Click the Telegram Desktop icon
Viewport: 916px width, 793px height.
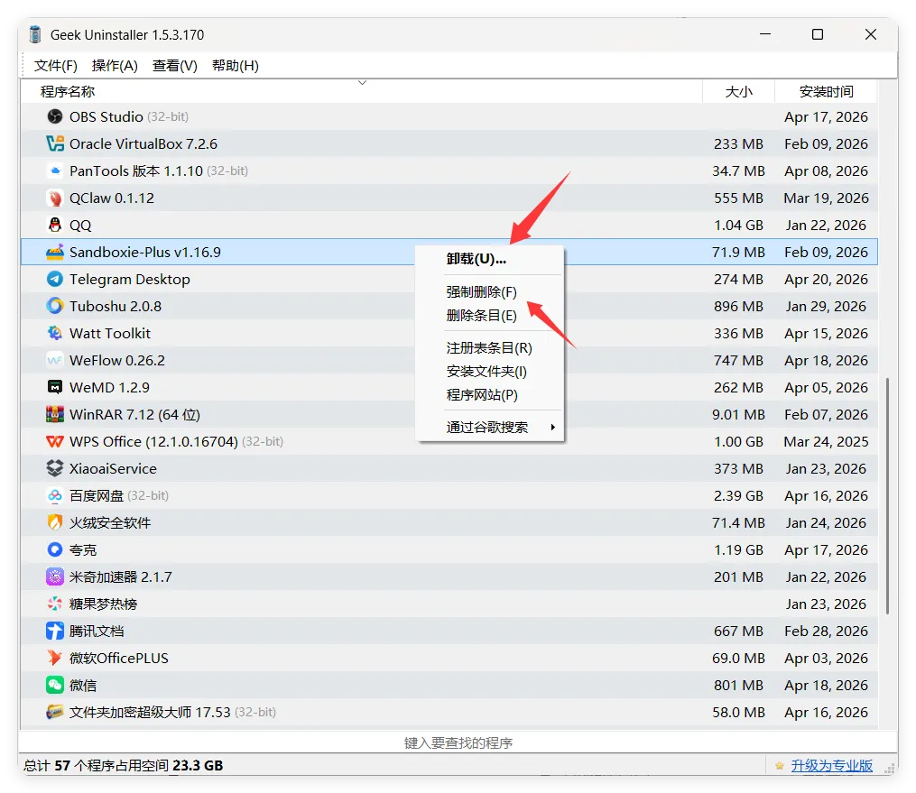tap(55, 279)
